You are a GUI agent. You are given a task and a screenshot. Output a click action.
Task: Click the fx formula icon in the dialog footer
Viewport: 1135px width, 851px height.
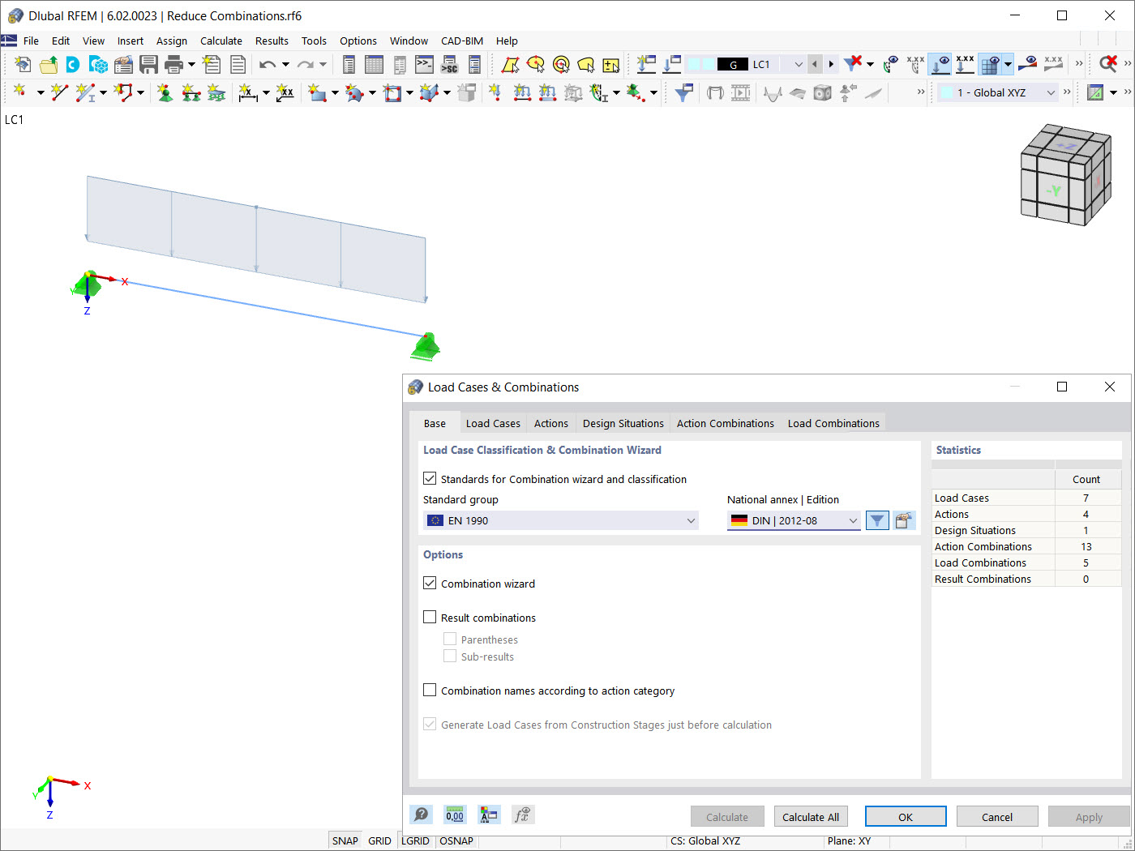point(522,815)
